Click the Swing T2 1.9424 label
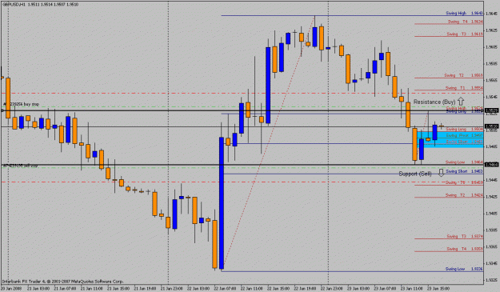 (x=464, y=195)
